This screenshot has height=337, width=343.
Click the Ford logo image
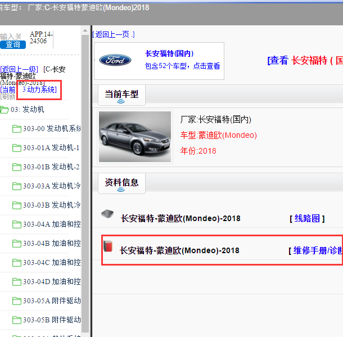pyautogui.click(x=115, y=60)
